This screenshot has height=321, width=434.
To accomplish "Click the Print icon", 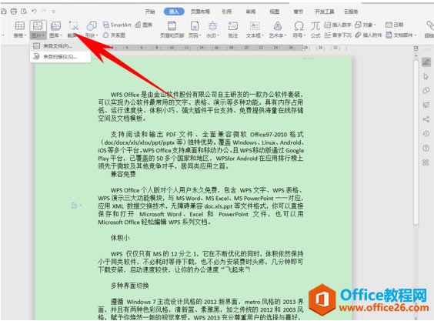I will (14, 12).
